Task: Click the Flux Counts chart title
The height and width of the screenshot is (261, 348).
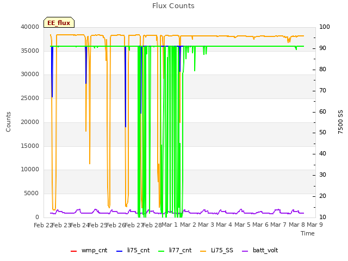Action: click(x=173, y=6)
